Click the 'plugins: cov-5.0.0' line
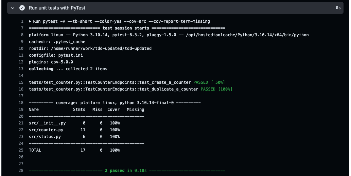This screenshot has height=176, width=351. 51,62
